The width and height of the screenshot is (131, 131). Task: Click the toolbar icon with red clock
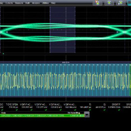pyautogui.click(x=98, y=3)
